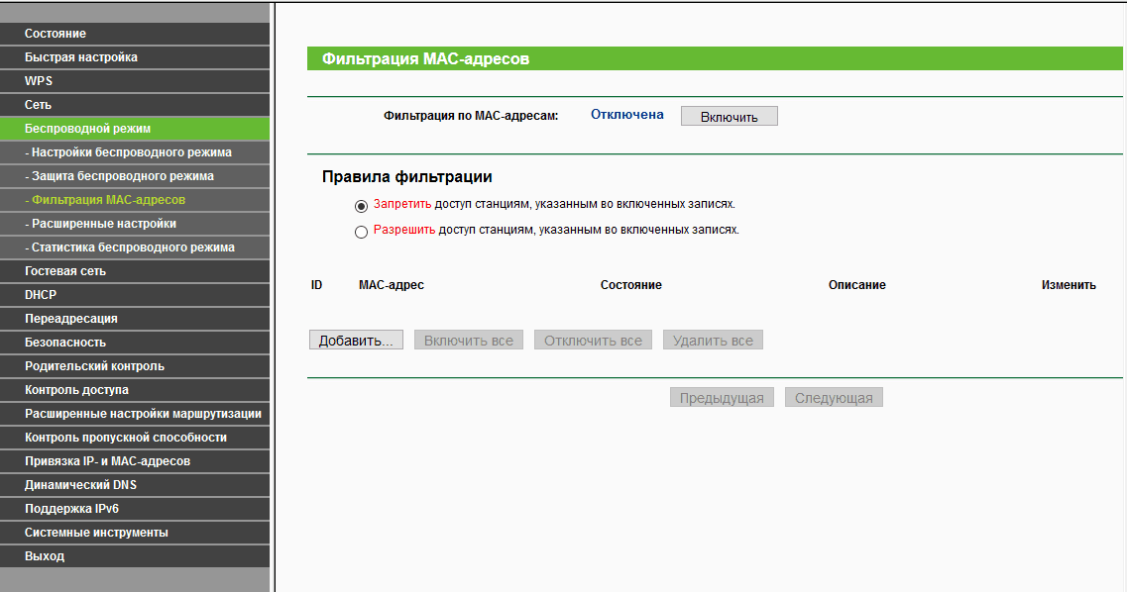Screen dimensions: 1127x592
Task: Select the Разрешить access radio button
Action: pos(361,232)
